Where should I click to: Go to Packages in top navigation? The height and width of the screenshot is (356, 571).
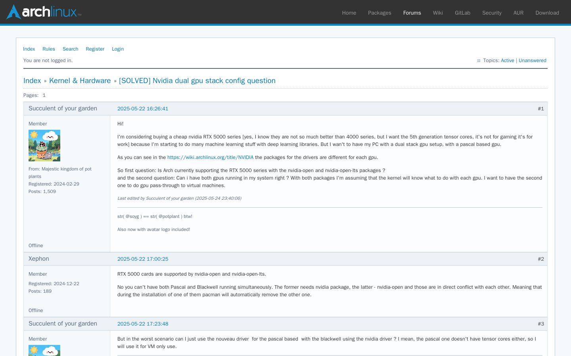tap(379, 13)
